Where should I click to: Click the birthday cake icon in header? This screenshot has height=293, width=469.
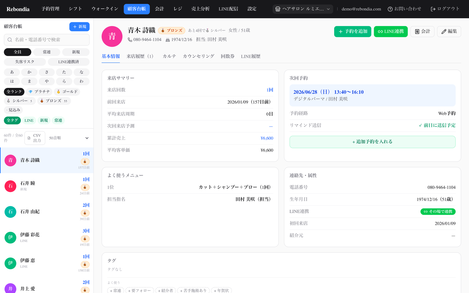click(168, 40)
